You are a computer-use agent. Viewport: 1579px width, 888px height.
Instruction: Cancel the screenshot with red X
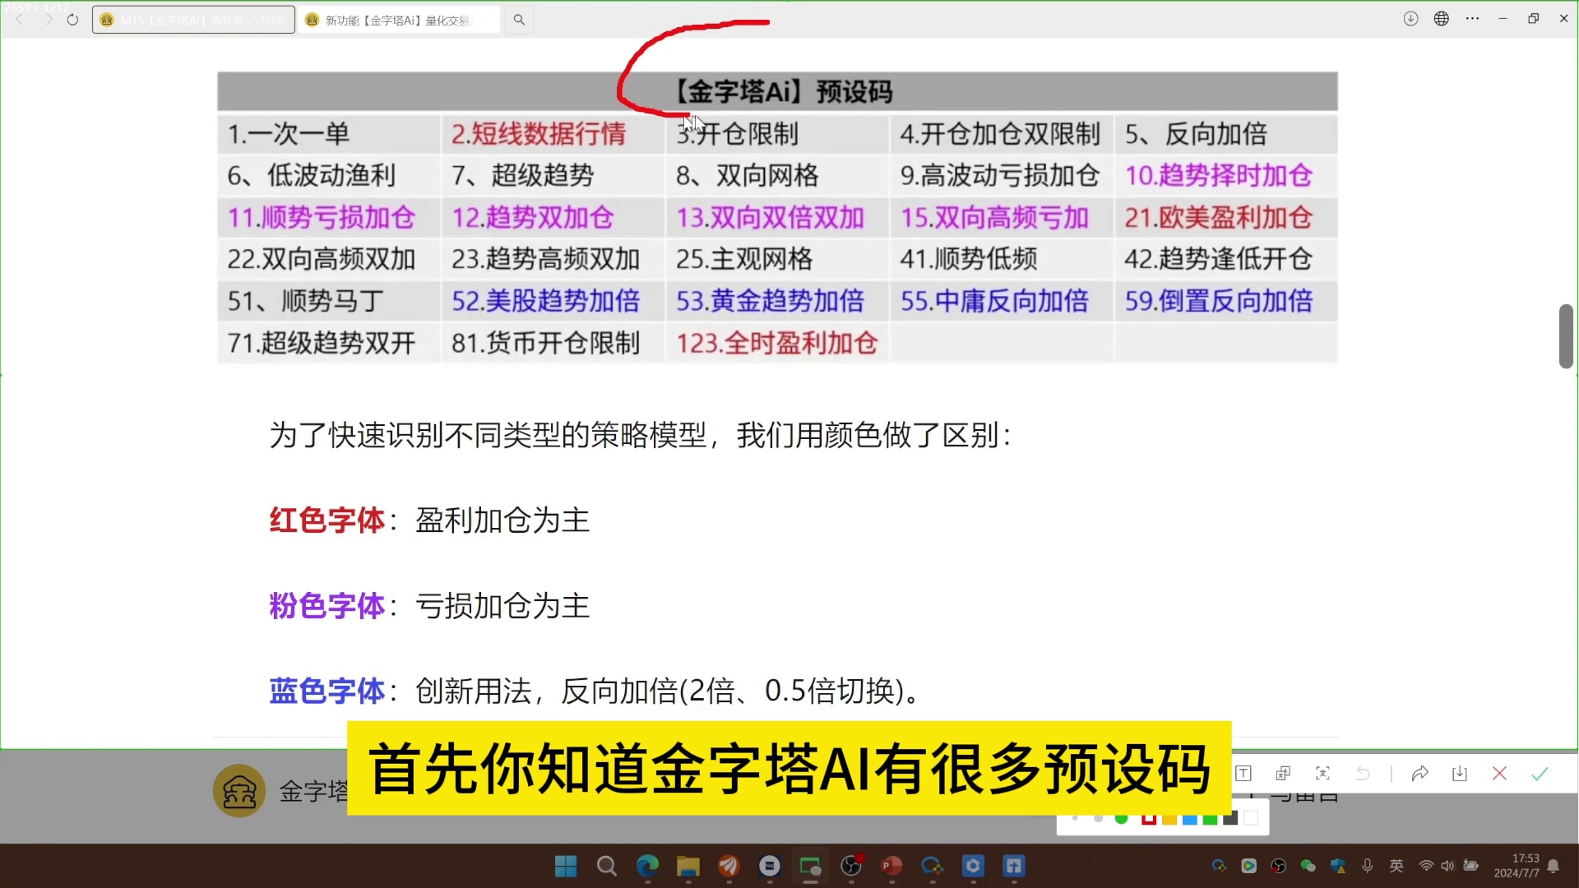click(1499, 774)
